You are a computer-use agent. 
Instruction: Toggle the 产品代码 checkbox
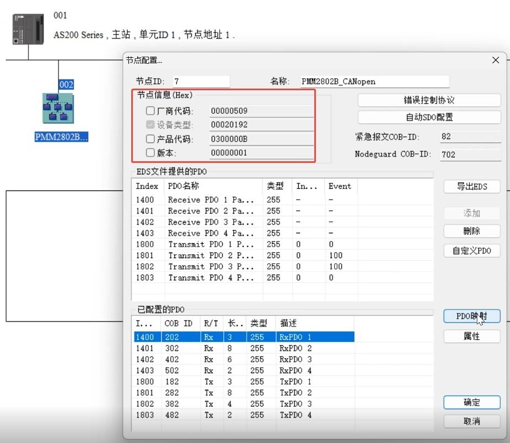point(151,139)
